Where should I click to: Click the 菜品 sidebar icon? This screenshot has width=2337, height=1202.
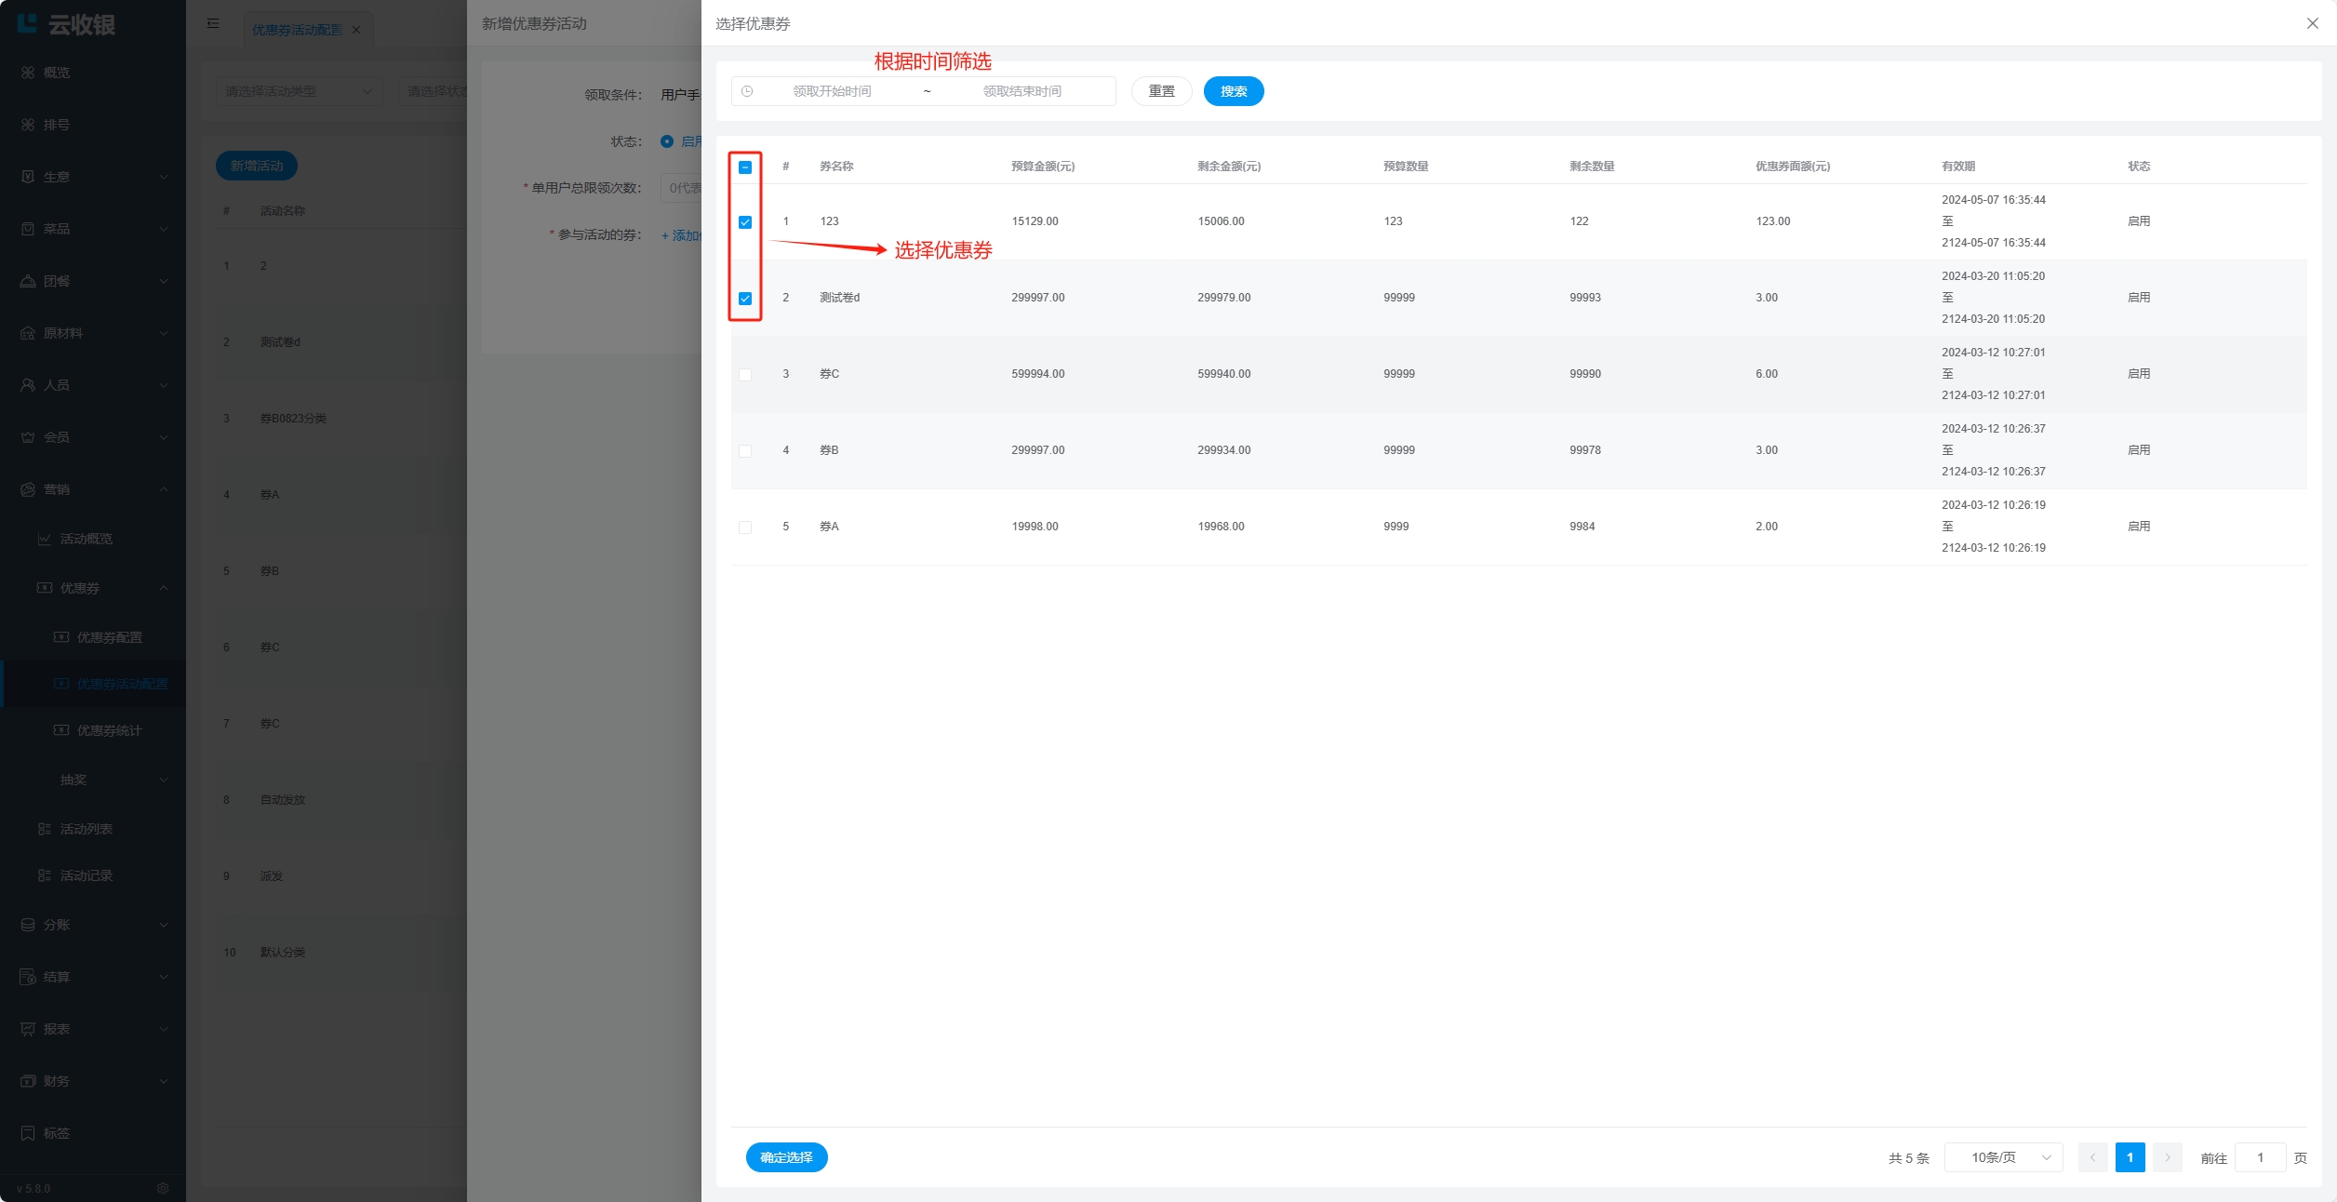coord(28,229)
